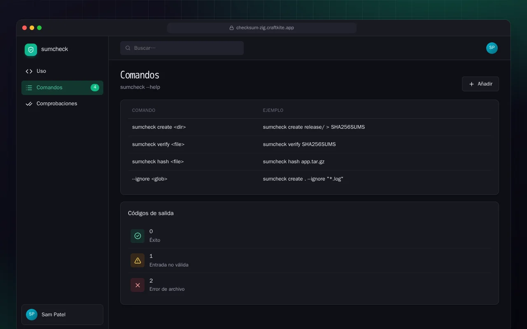Open the Sam Patel profile card

pos(62,315)
